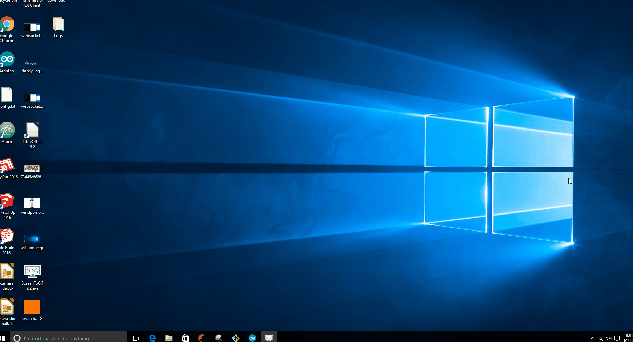This screenshot has height=342, width=633.
Task: Select the 73445e8628... Coca-Cola image file
Action: pos(32,172)
